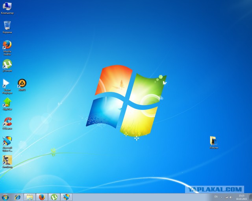Switch to Aiseesoft in the taskbar
252x201 pixels.
pyautogui.click(x=67, y=197)
